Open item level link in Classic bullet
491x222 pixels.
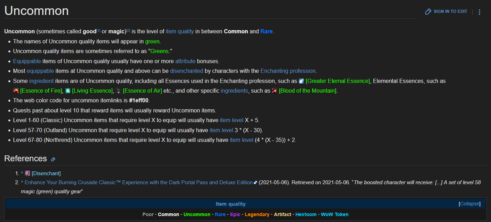pyautogui.click(x=231, y=120)
